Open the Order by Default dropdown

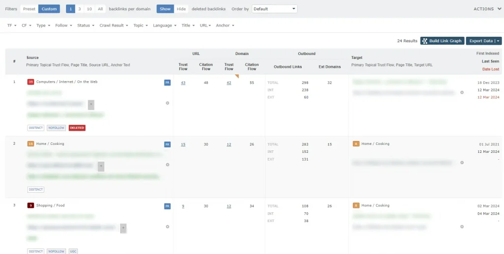275,9
